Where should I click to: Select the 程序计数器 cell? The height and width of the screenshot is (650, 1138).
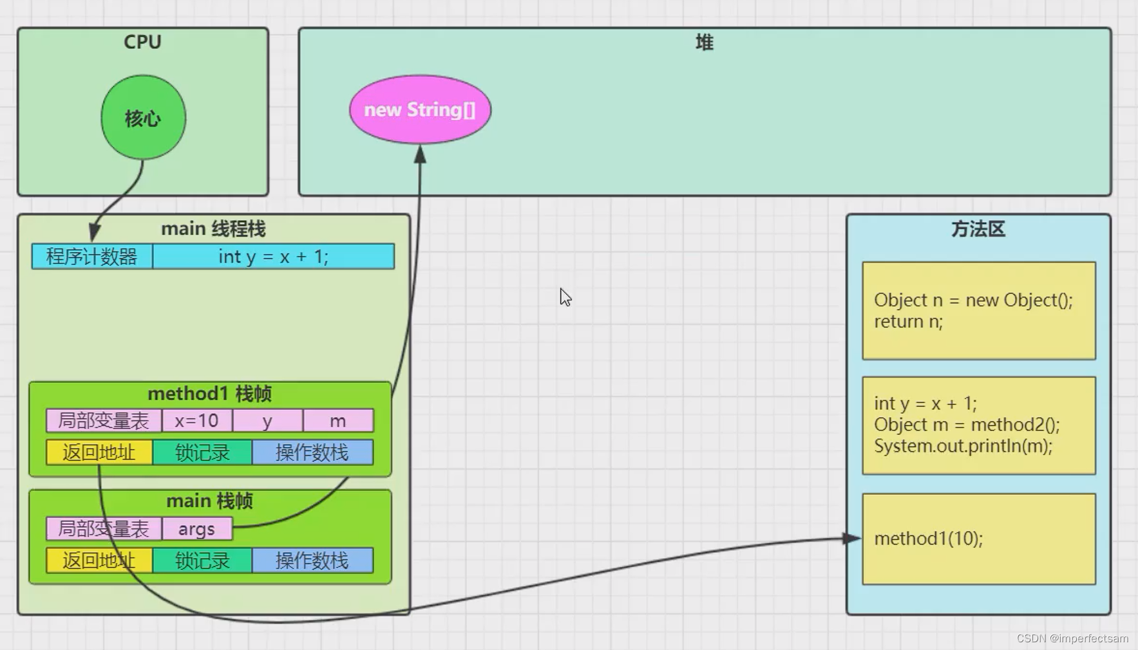point(92,256)
